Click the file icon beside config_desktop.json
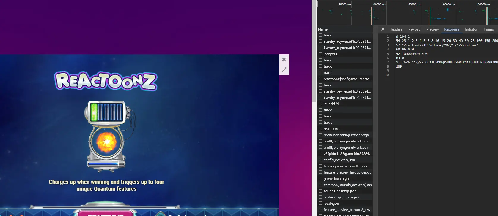 321,160
